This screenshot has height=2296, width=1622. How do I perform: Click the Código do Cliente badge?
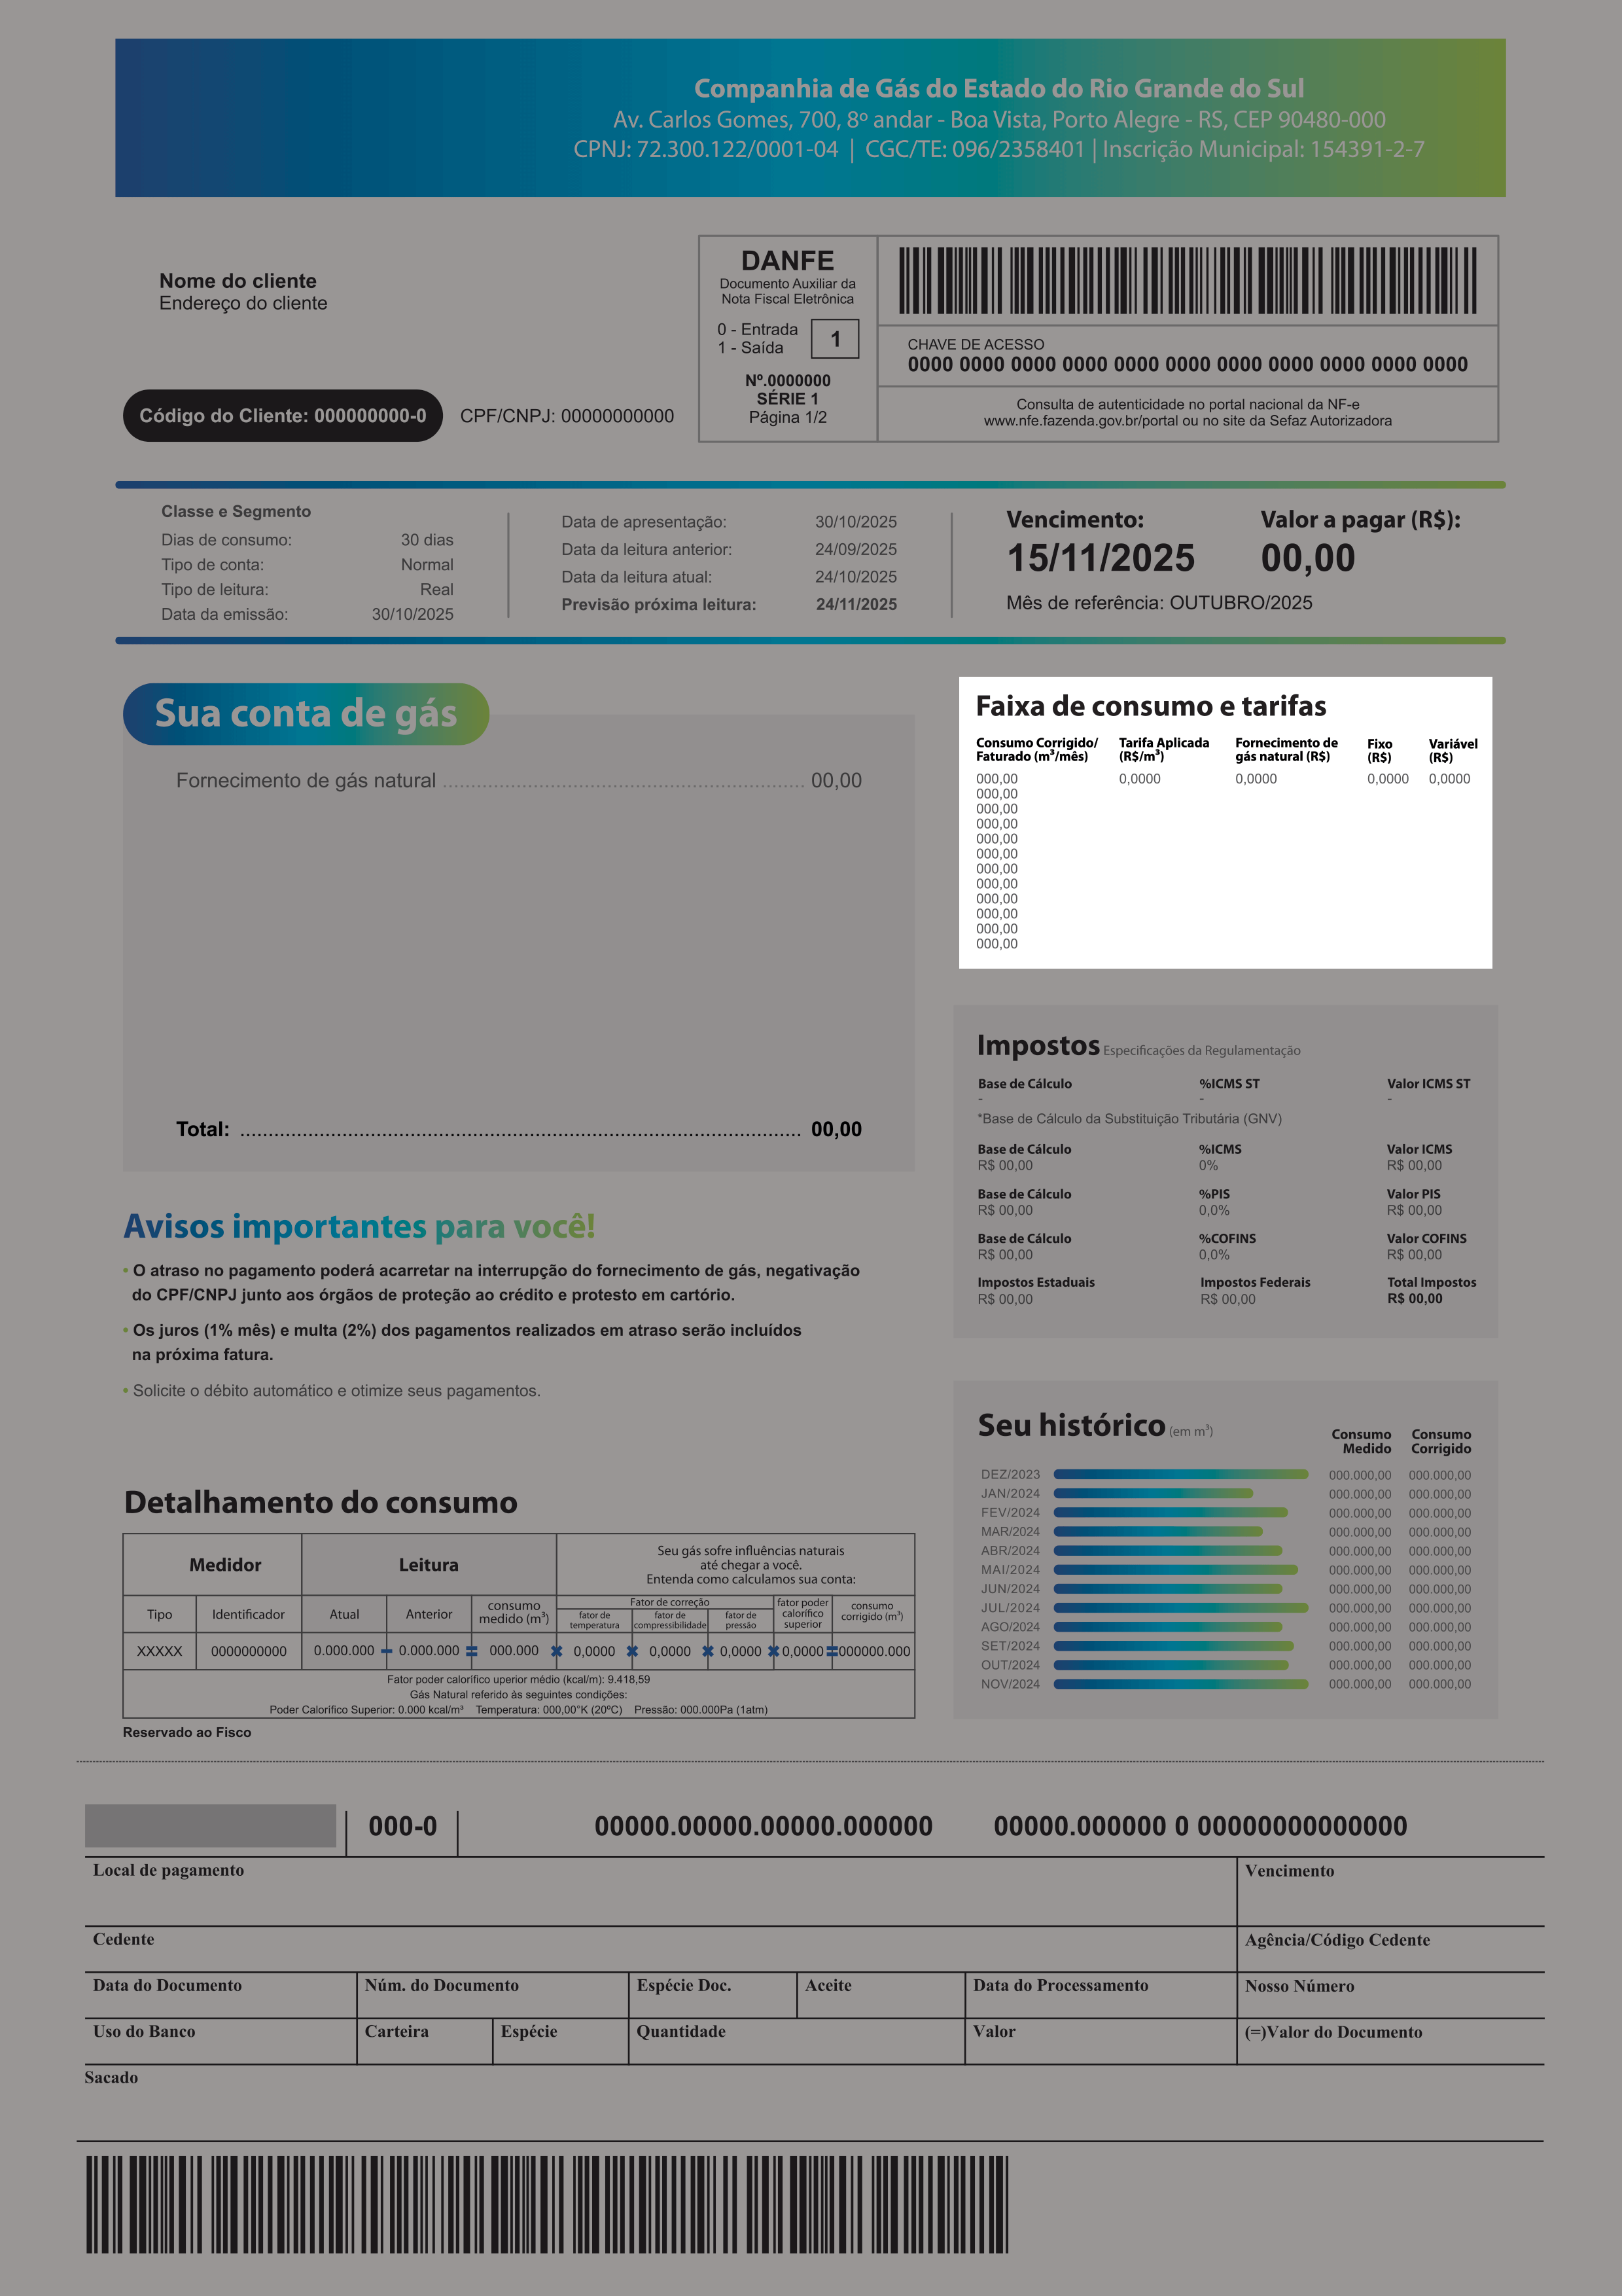[282, 416]
